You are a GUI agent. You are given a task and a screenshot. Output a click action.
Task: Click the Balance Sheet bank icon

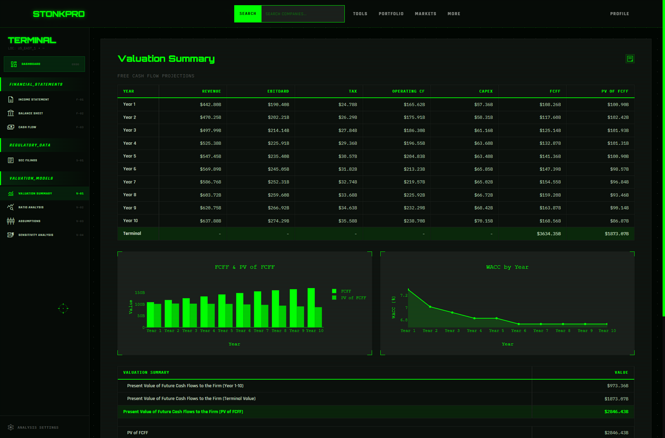(x=11, y=113)
